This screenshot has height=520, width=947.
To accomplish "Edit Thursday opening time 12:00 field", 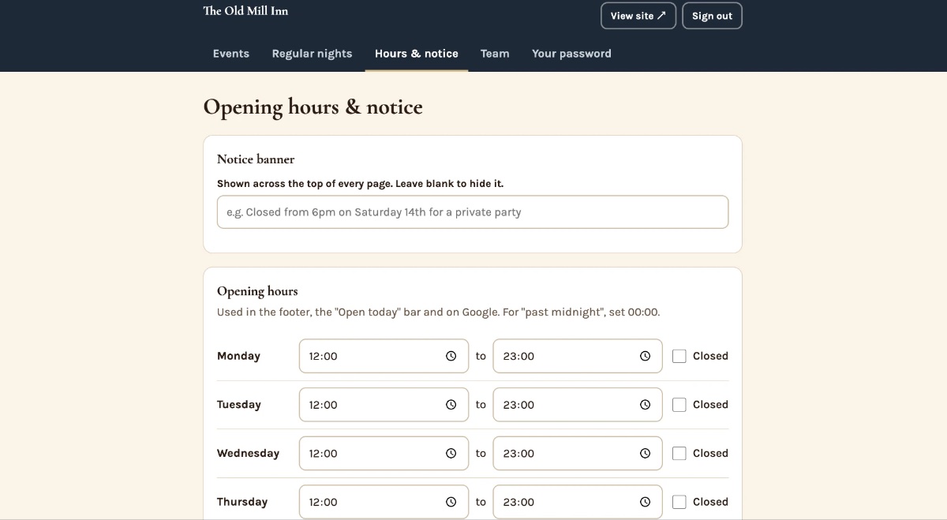I will point(384,502).
